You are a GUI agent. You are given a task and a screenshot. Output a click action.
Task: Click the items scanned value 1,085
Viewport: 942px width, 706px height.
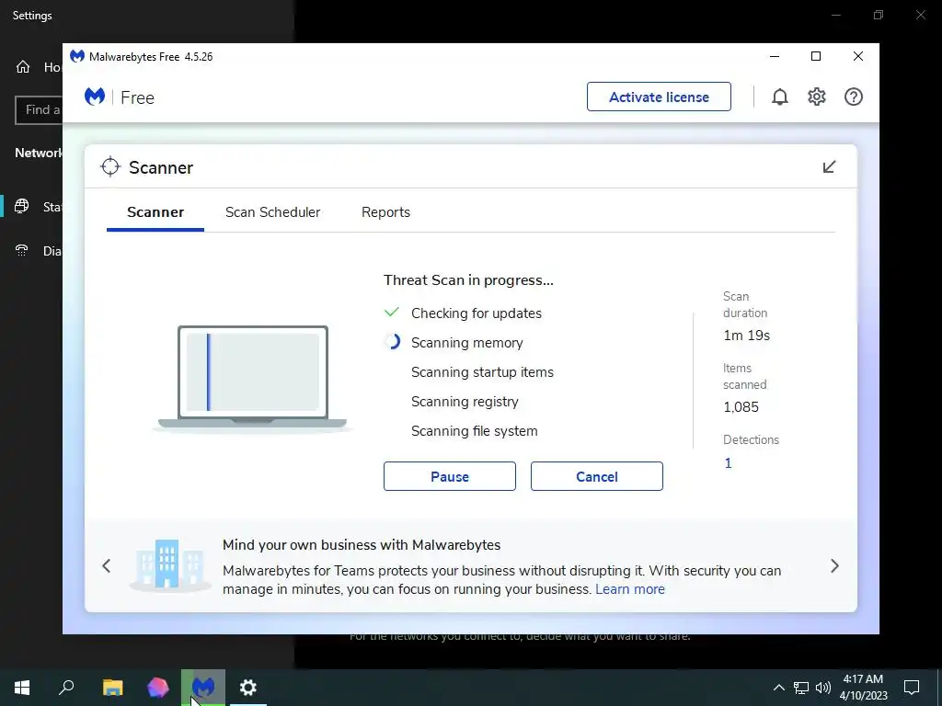pyautogui.click(x=741, y=406)
